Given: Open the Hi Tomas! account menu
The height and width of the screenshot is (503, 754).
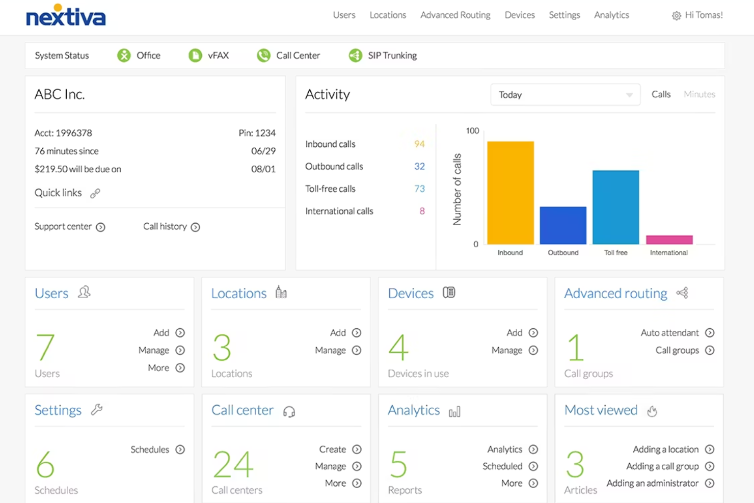Looking at the screenshot, I should coord(704,15).
